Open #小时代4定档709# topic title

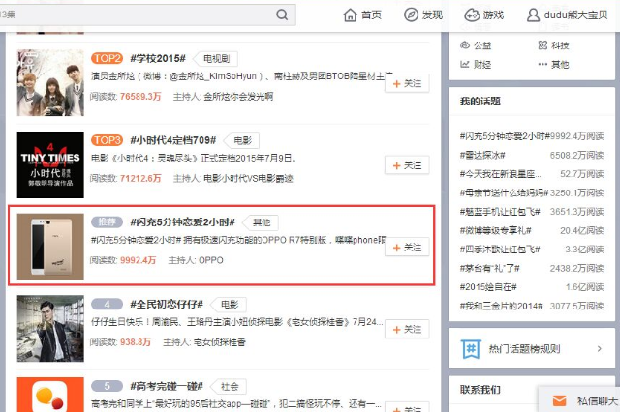click(x=173, y=140)
